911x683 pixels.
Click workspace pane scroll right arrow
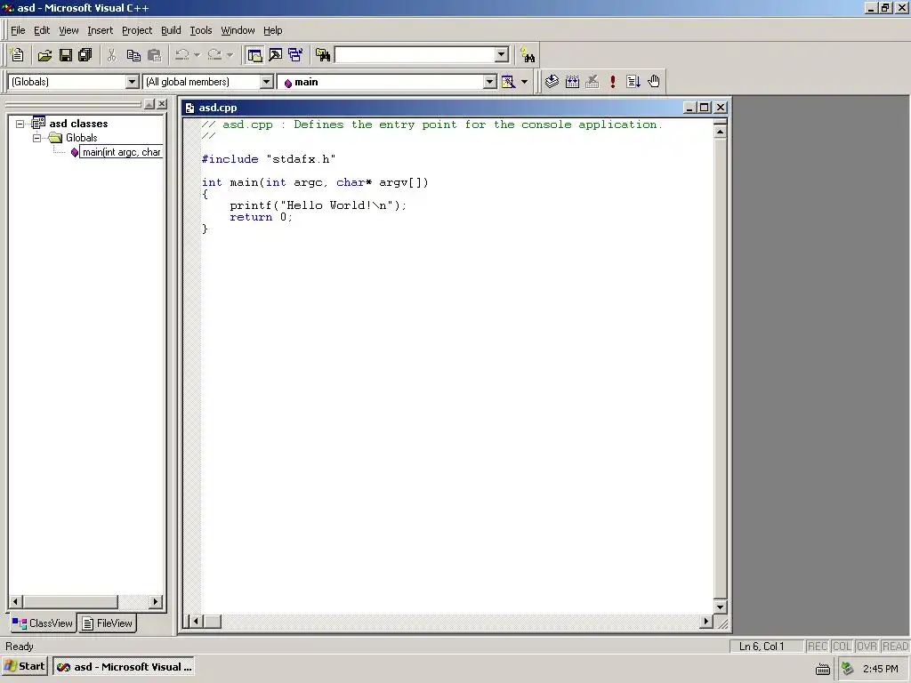pyautogui.click(x=155, y=602)
